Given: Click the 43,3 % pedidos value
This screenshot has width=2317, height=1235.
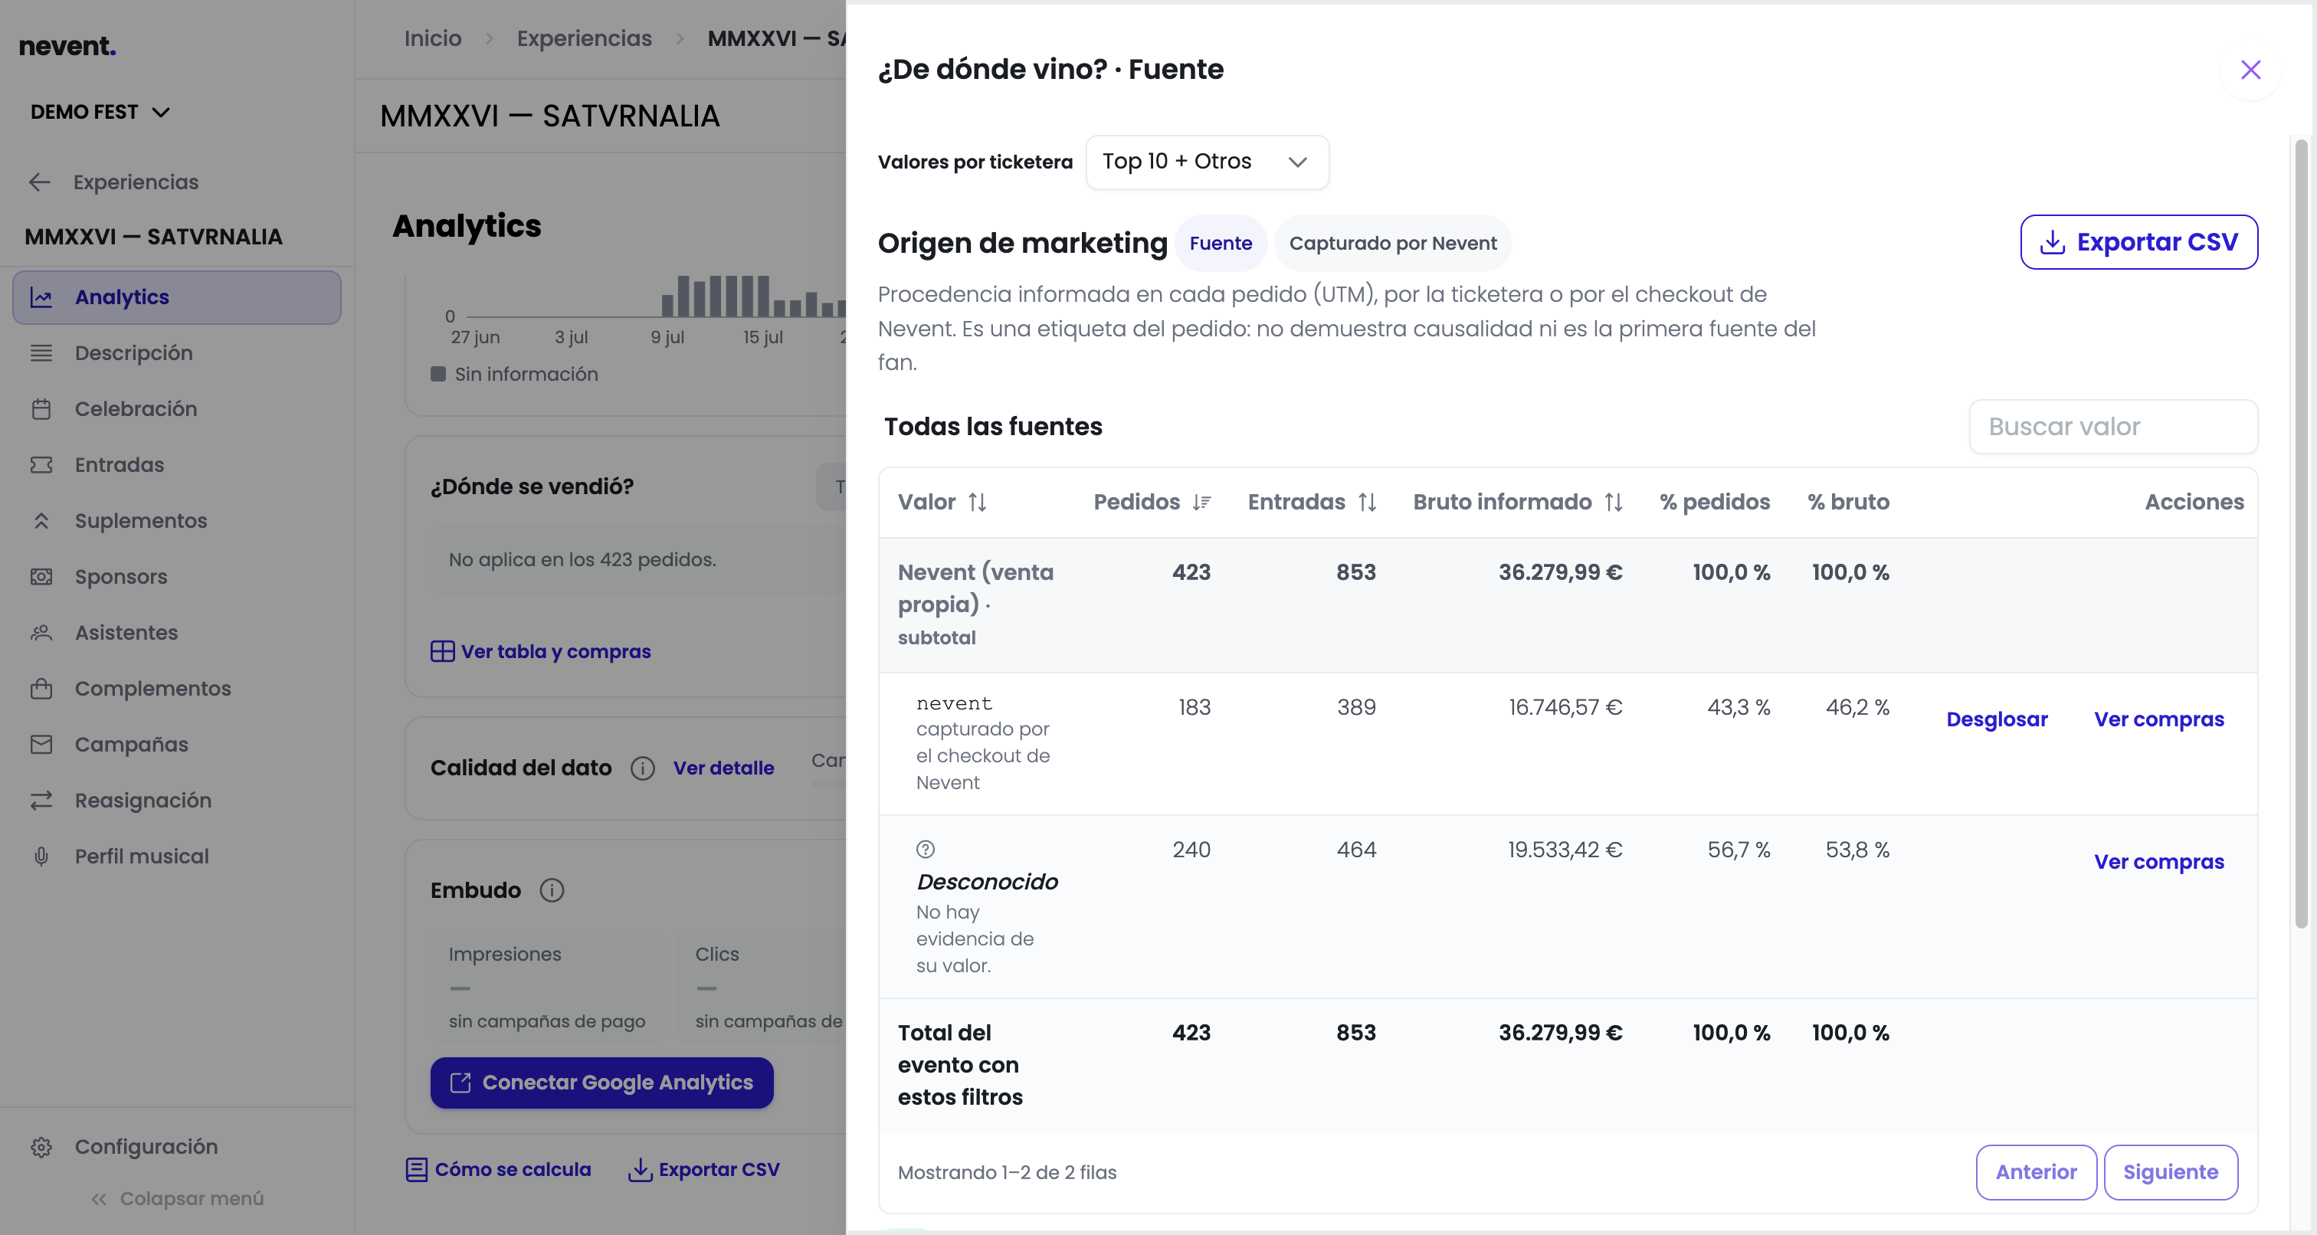Looking at the screenshot, I should point(1738,707).
